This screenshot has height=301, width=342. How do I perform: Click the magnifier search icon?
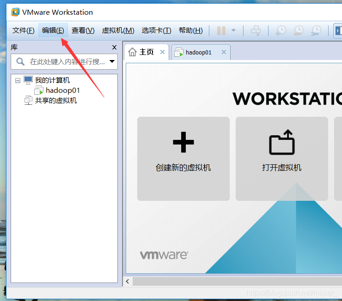[20, 62]
